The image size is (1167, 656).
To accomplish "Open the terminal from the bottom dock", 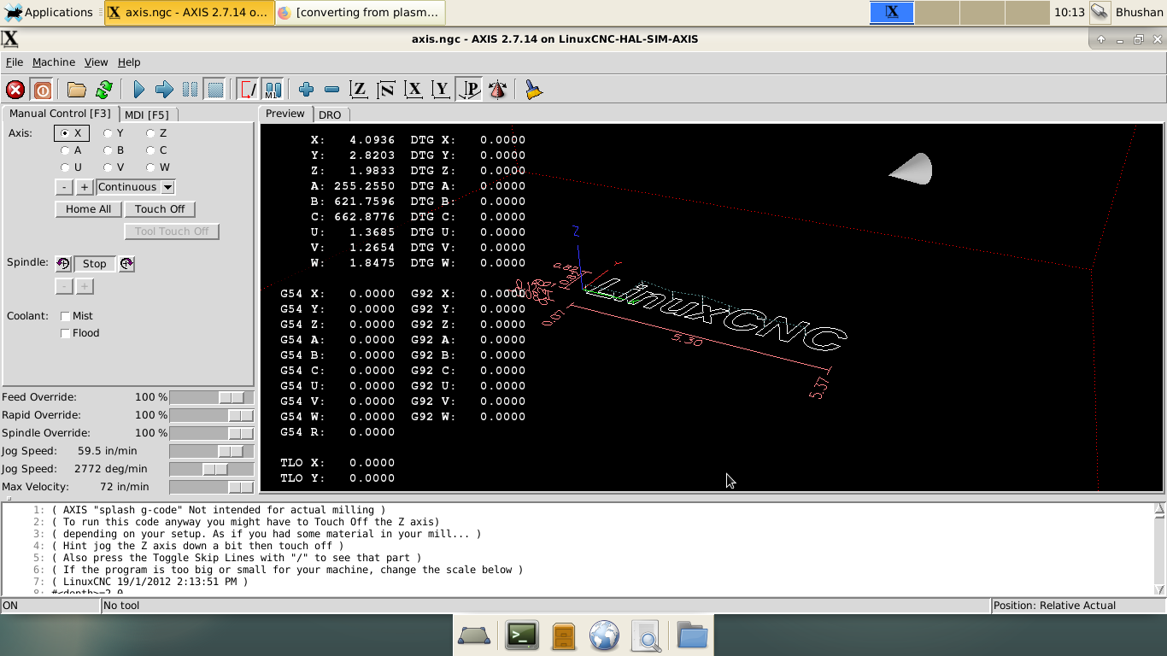I will [521, 635].
